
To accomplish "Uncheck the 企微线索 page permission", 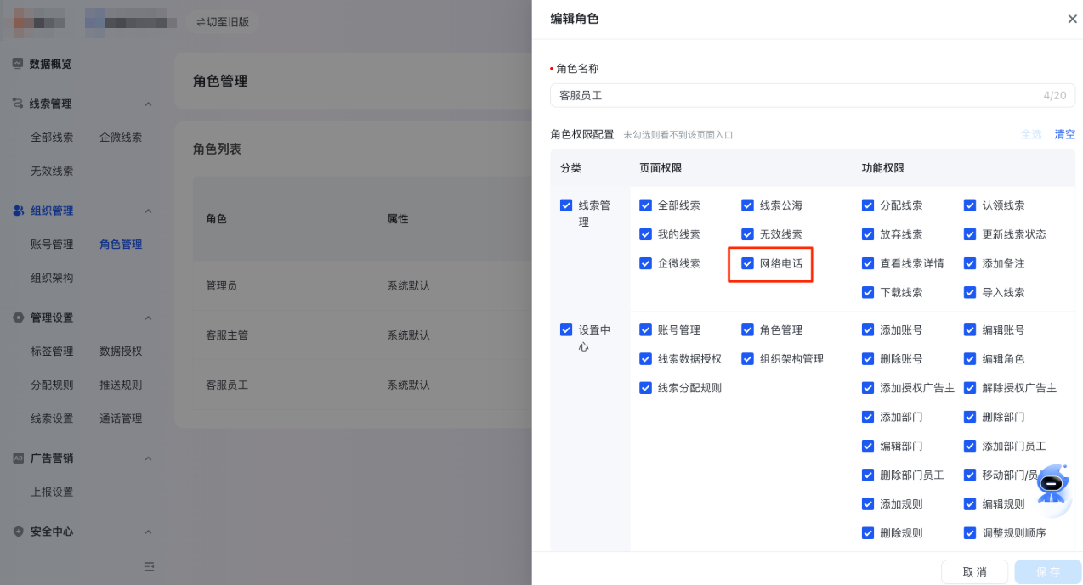I will click(645, 263).
